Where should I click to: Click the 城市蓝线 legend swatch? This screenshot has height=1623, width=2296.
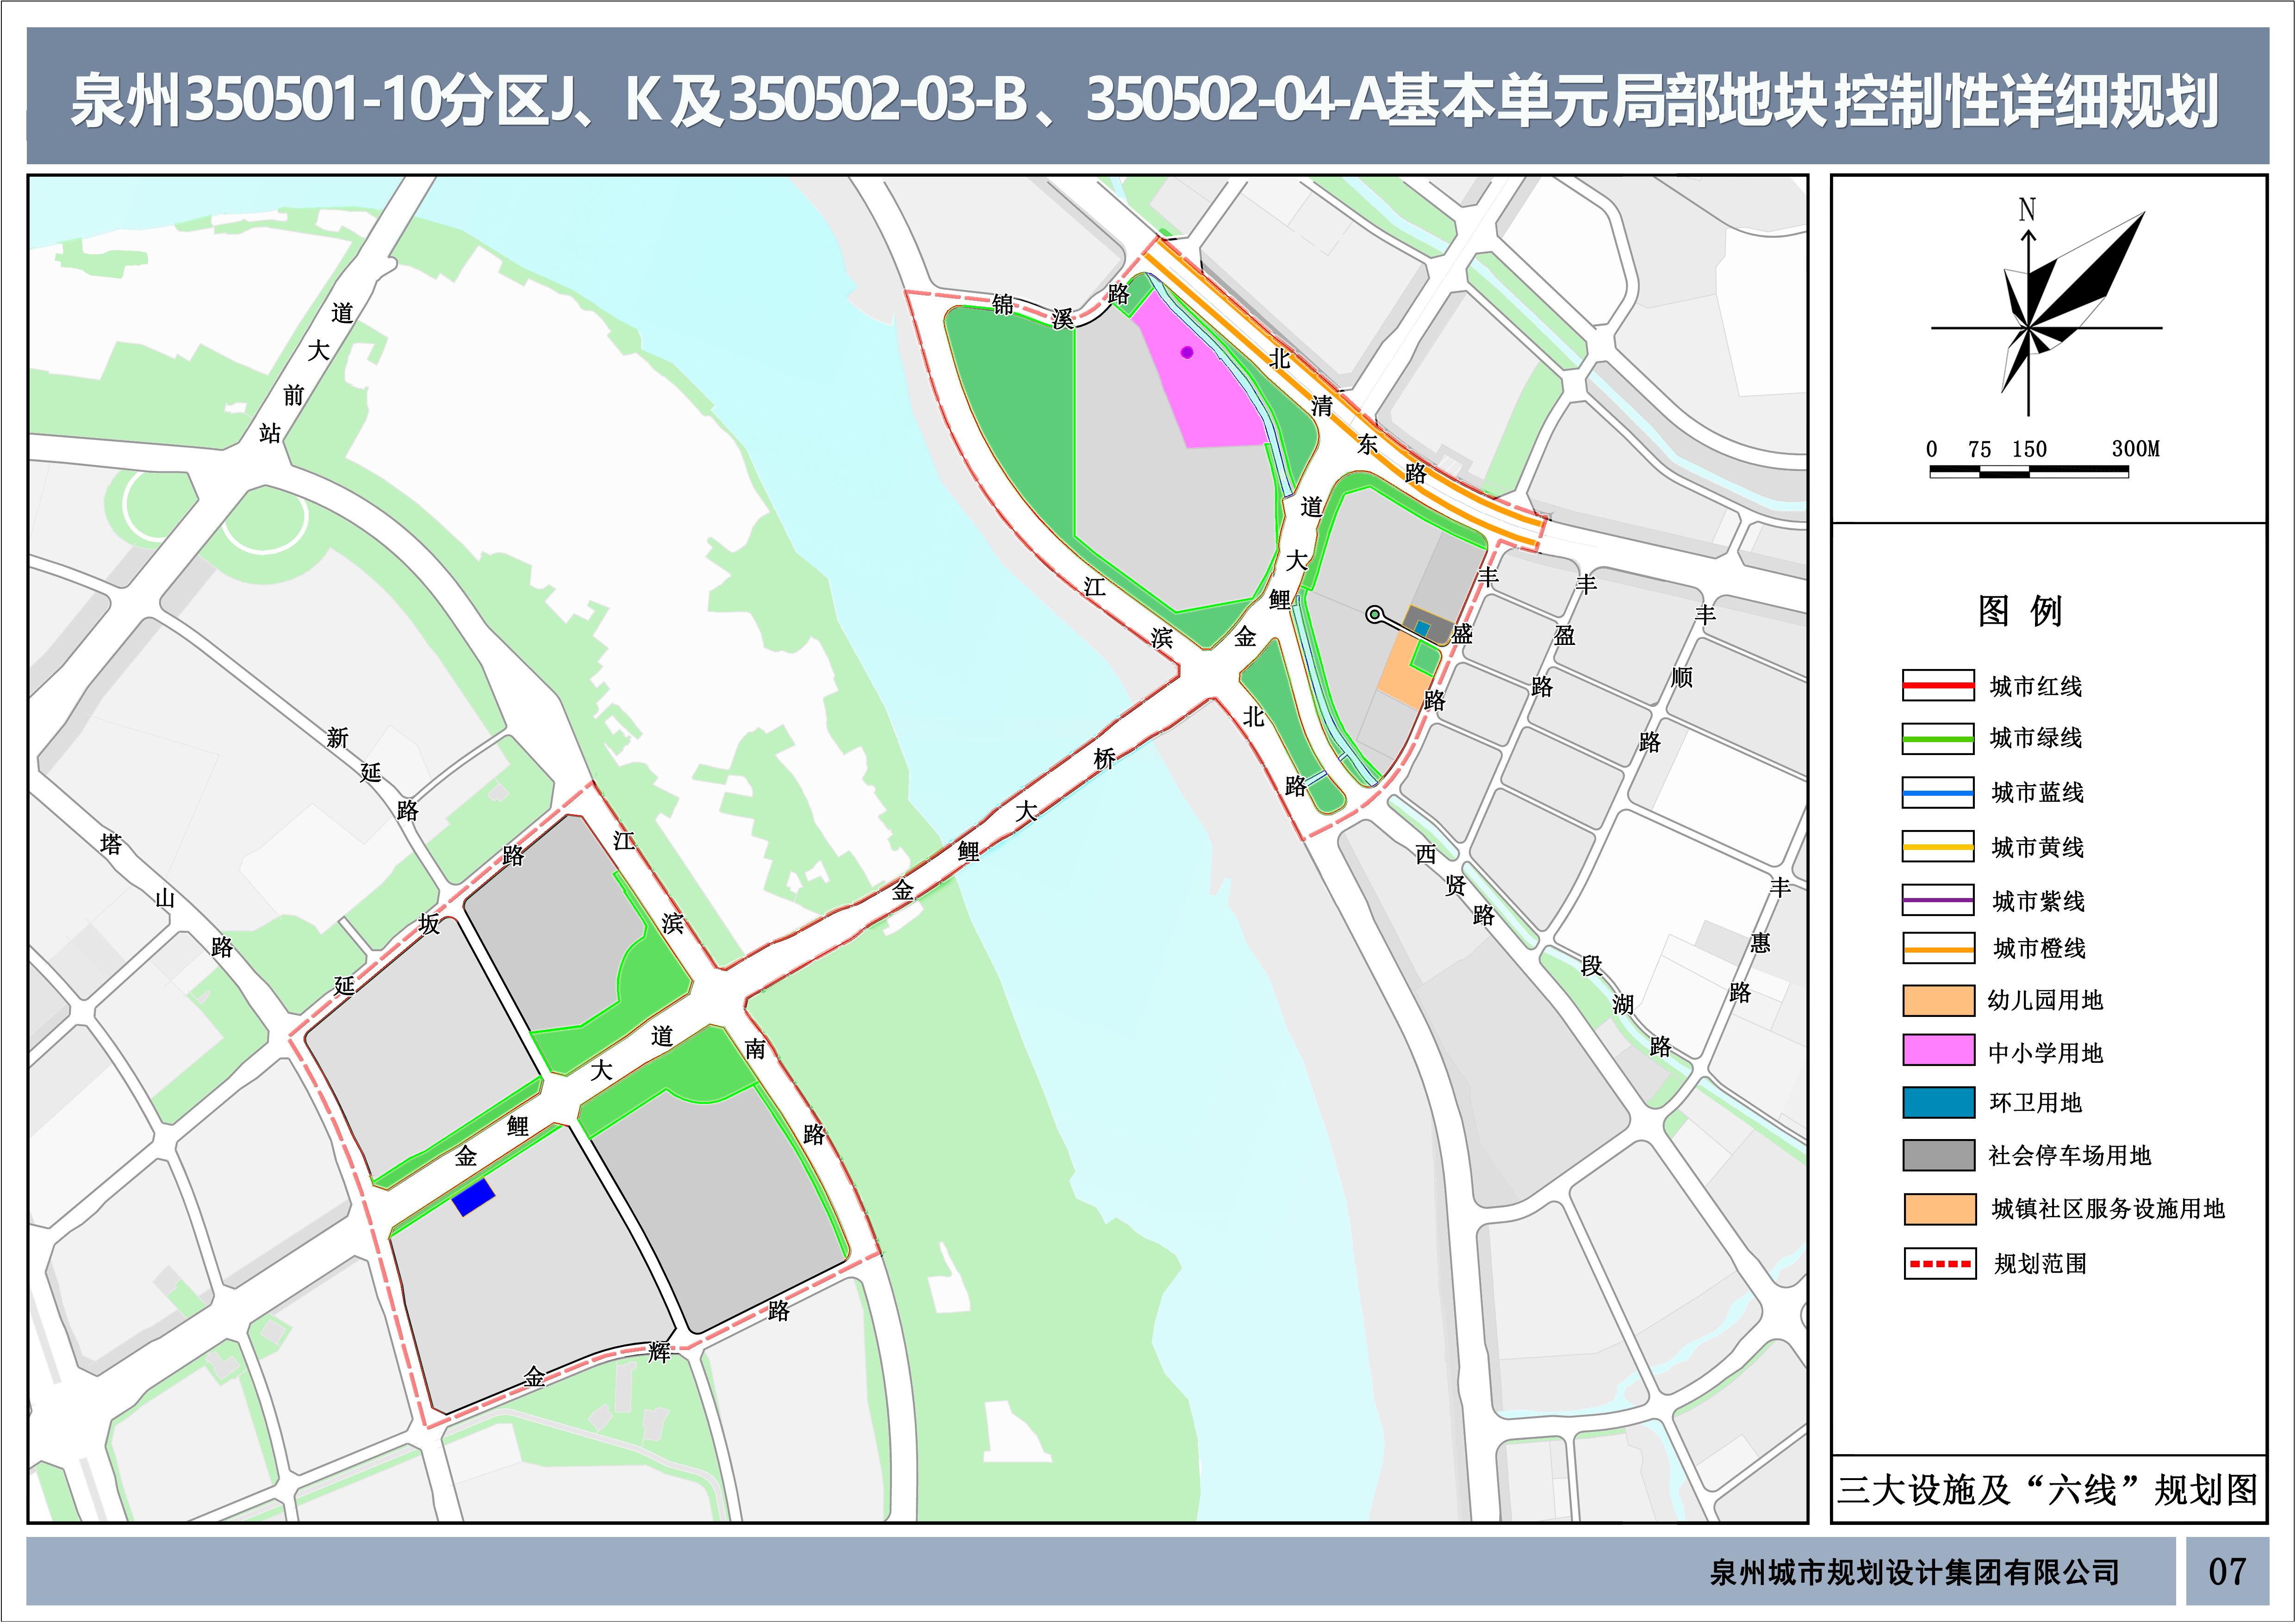1938,793
